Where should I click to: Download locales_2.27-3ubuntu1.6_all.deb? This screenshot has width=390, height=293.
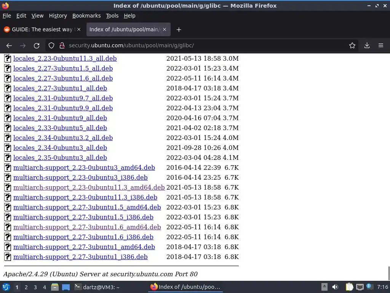coord(63,78)
